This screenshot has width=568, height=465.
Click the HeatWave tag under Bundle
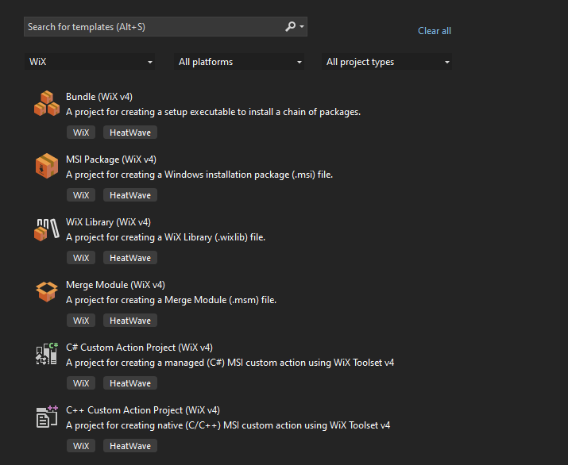[x=130, y=133]
